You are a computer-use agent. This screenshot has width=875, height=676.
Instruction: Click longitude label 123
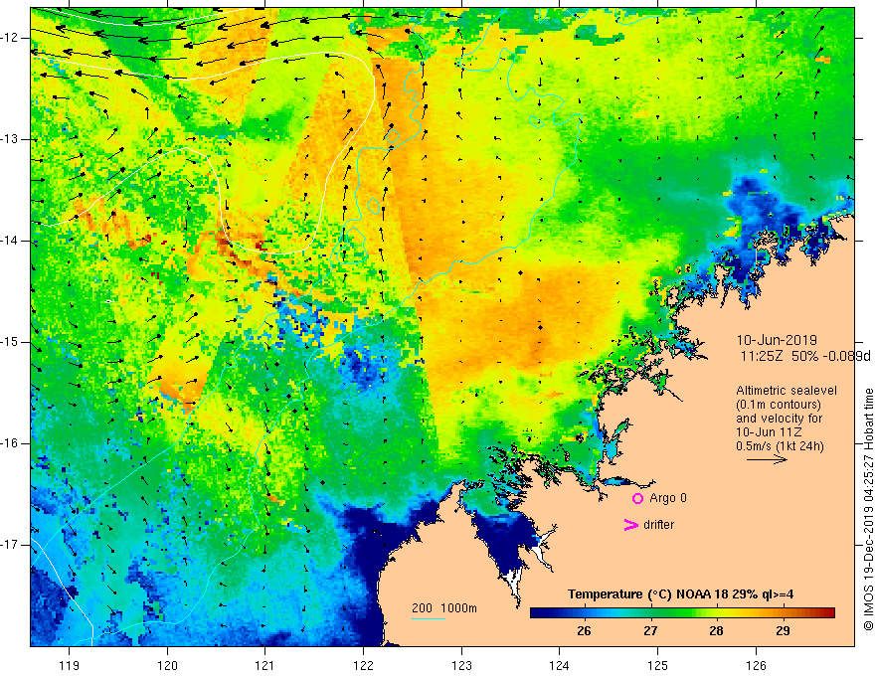pos(461,665)
